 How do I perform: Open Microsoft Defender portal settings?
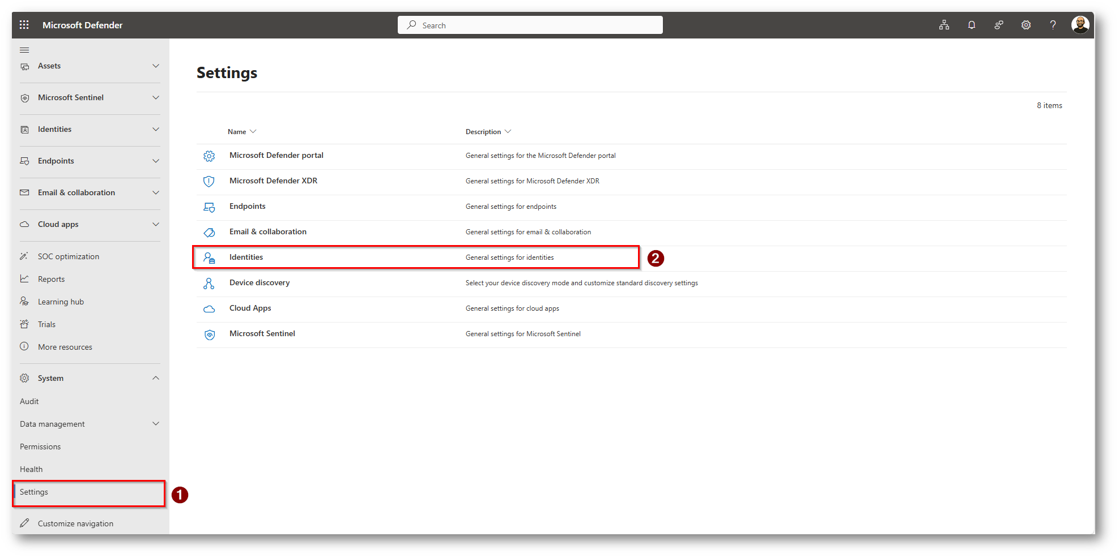[276, 155]
